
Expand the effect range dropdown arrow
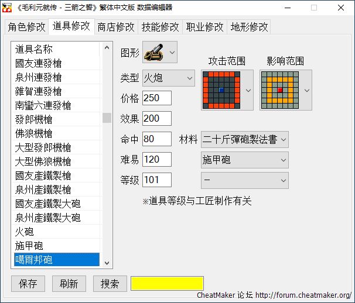(306, 90)
